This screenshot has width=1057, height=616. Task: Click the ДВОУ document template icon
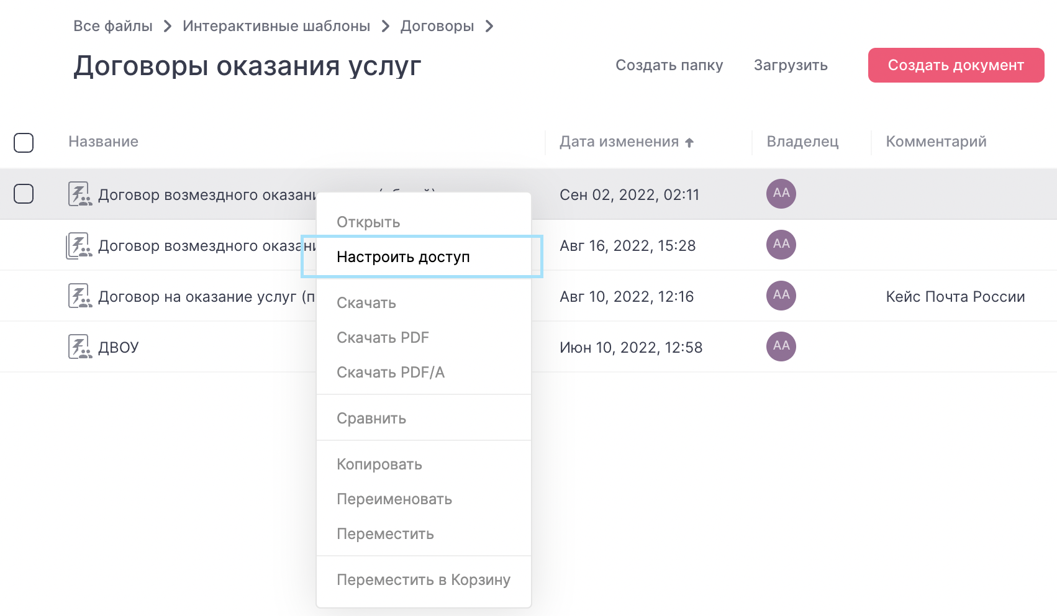coord(79,346)
